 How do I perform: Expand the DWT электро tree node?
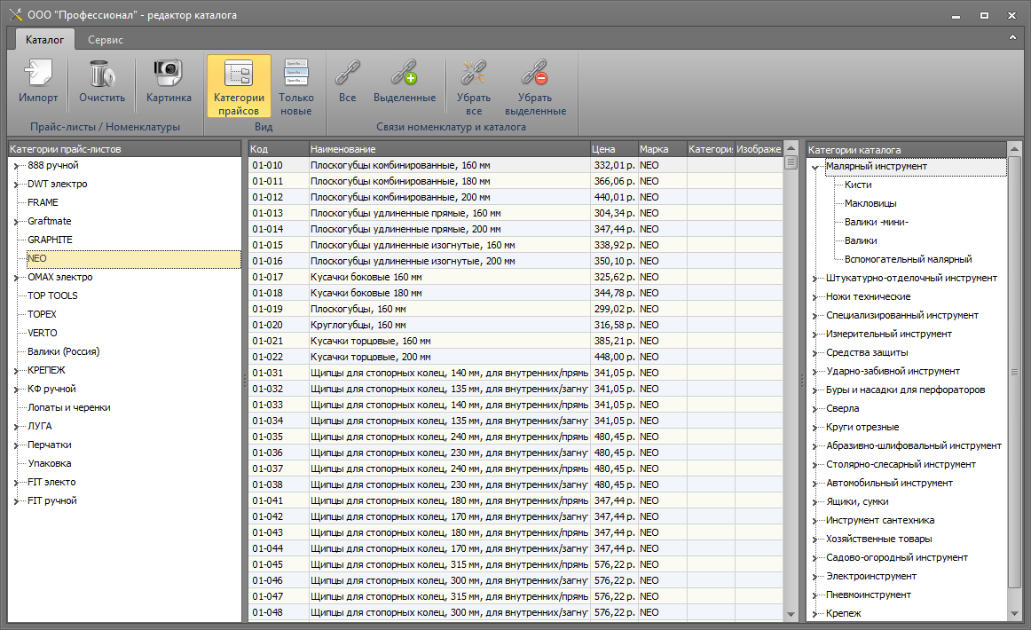coord(17,185)
